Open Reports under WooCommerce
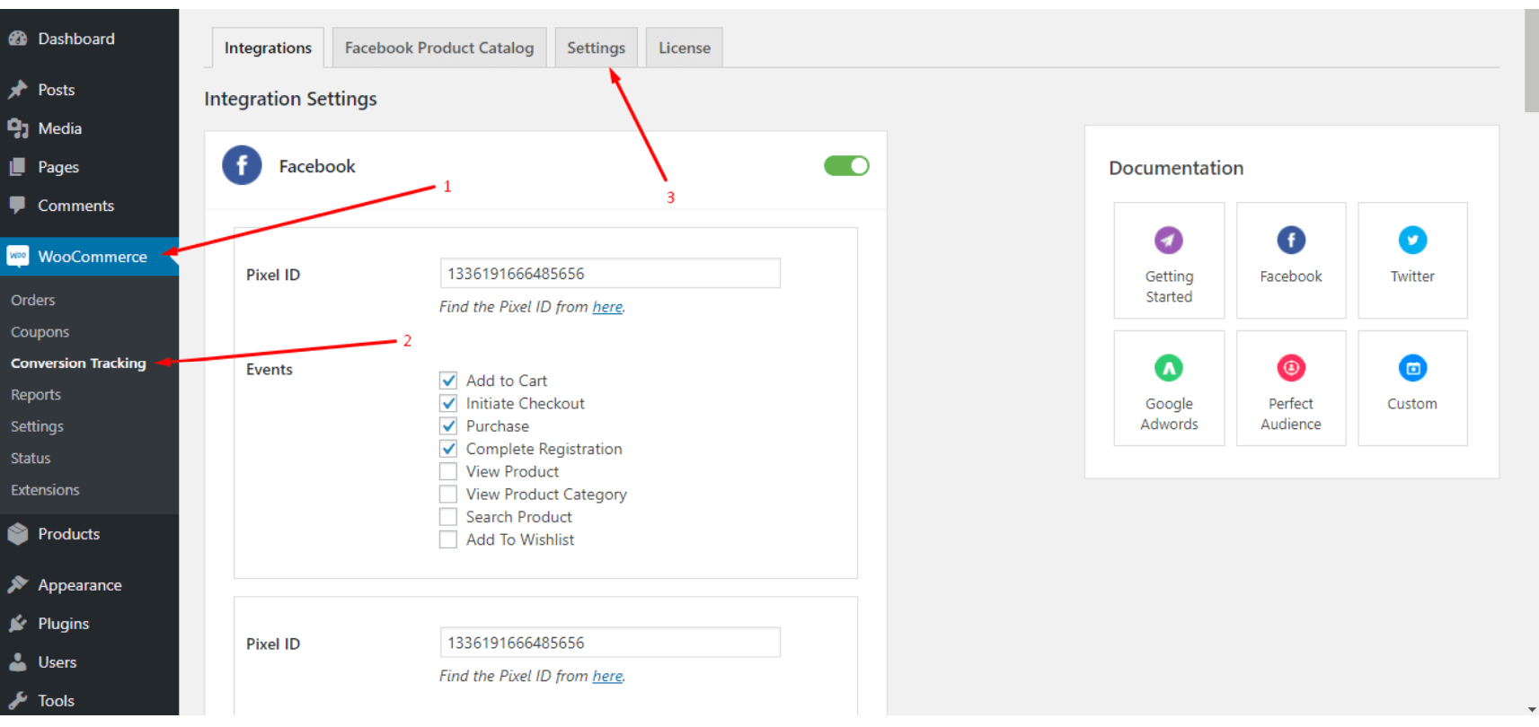Screen dimensions: 1539x727 point(36,395)
